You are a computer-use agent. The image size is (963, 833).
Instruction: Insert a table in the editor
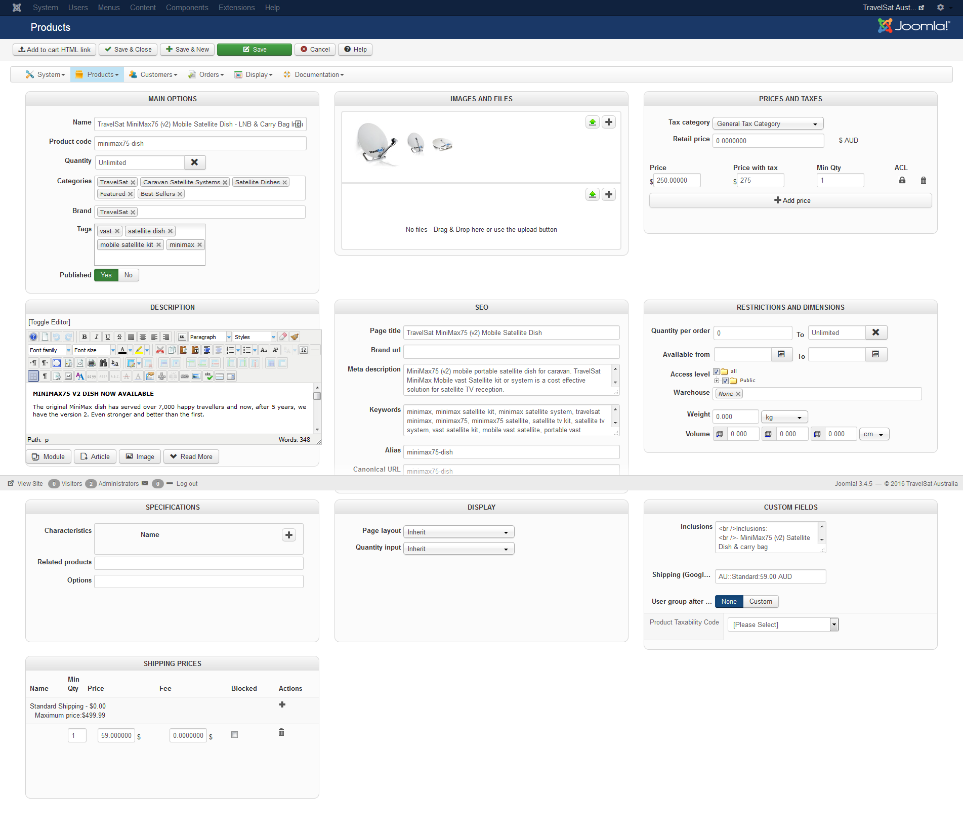coord(131,363)
